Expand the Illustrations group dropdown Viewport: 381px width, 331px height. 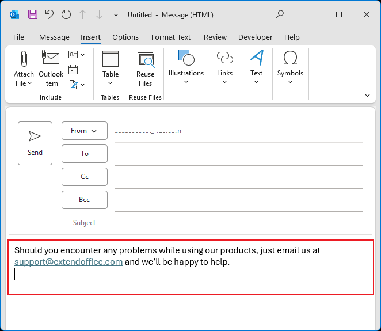tap(186, 82)
